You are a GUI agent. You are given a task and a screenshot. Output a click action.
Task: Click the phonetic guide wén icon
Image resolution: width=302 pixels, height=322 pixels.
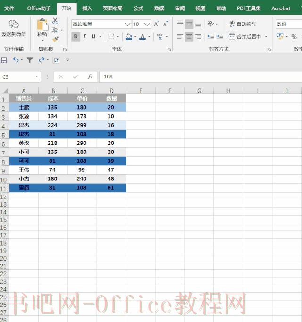coord(160,36)
